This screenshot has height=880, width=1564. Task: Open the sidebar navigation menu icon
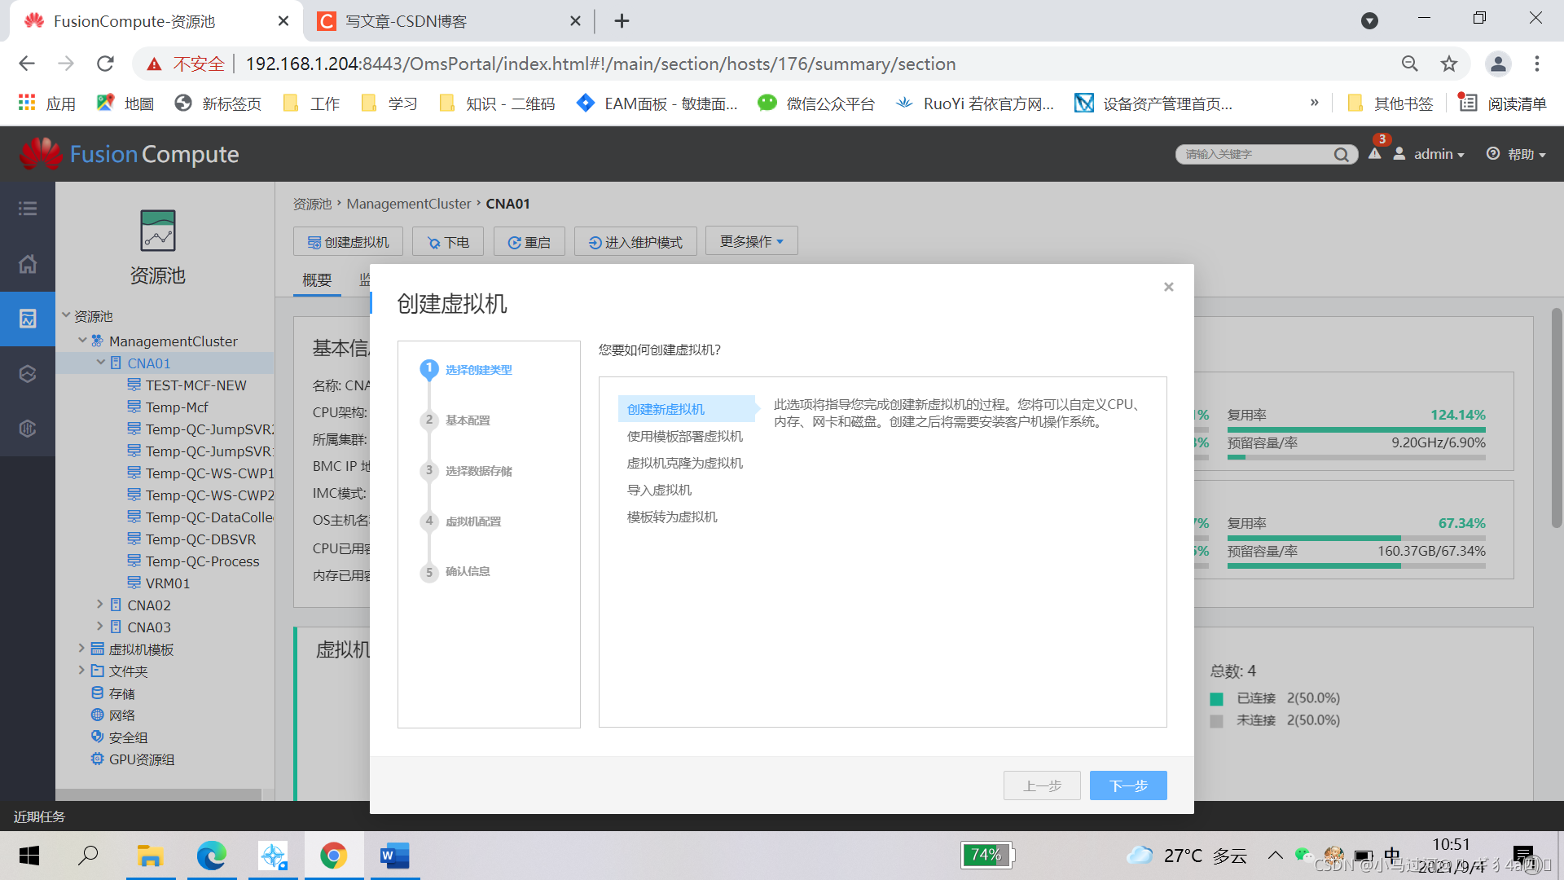[27, 209]
